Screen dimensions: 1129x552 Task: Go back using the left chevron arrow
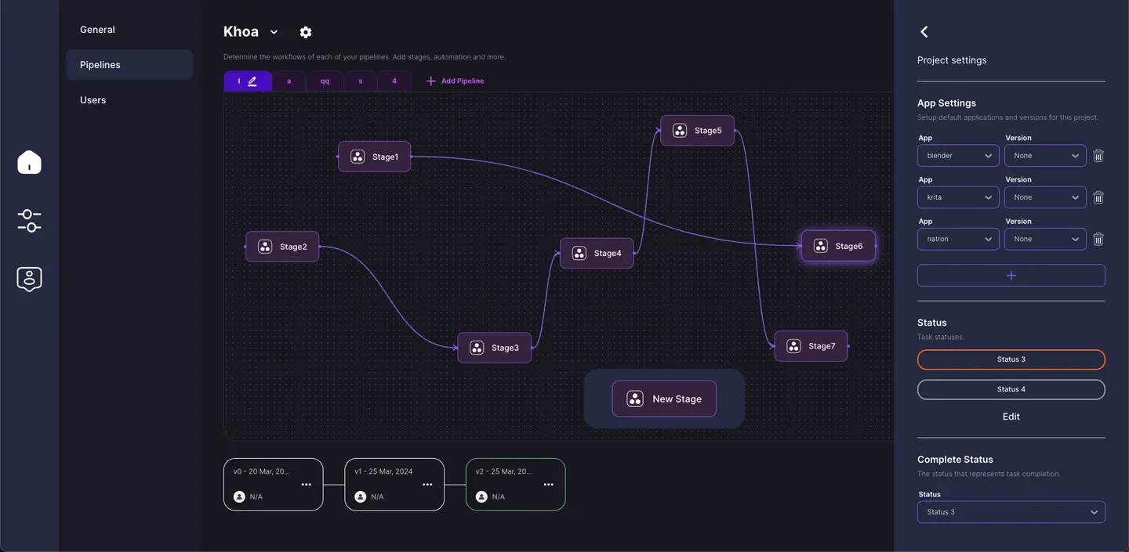click(924, 31)
